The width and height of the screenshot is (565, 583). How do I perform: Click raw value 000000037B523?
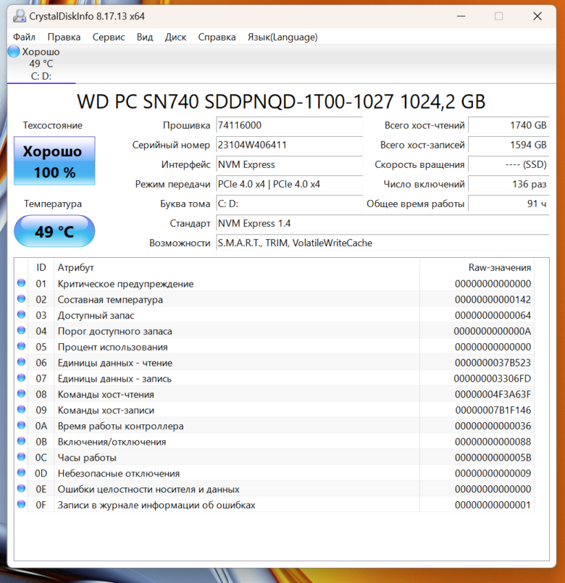click(x=493, y=363)
